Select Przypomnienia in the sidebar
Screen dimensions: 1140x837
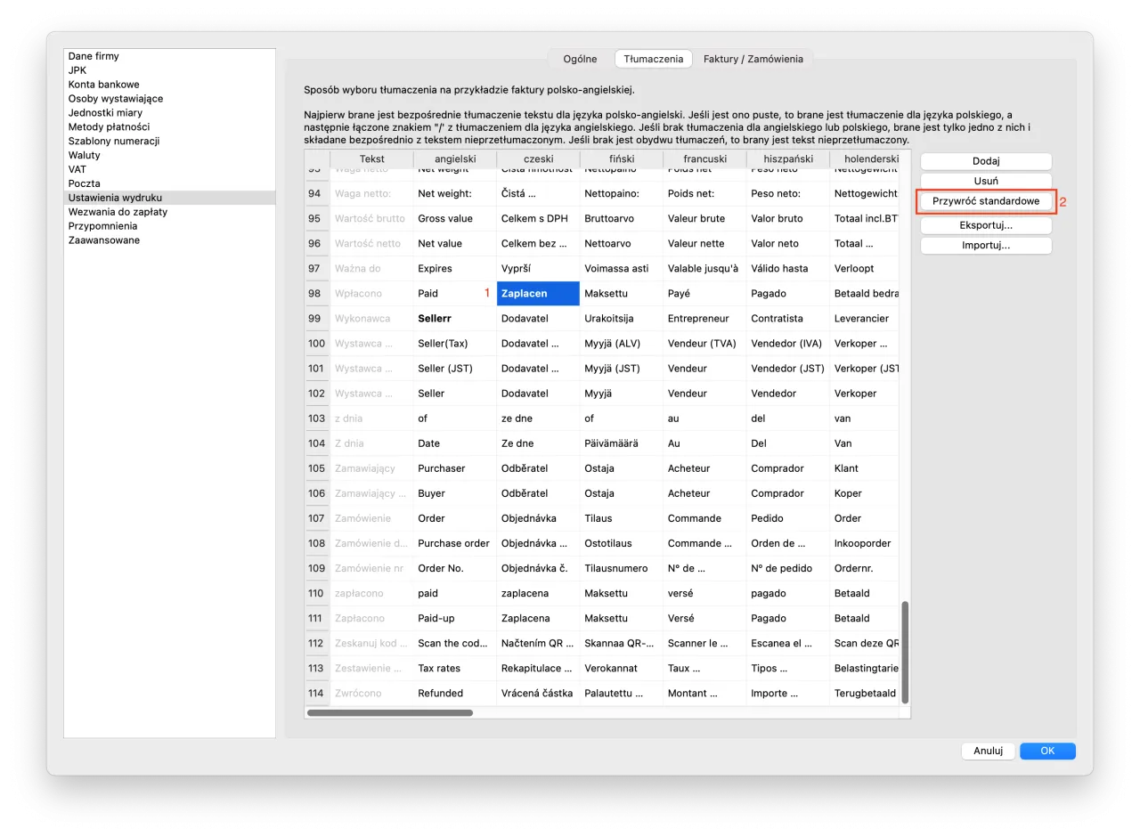[x=169, y=226]
